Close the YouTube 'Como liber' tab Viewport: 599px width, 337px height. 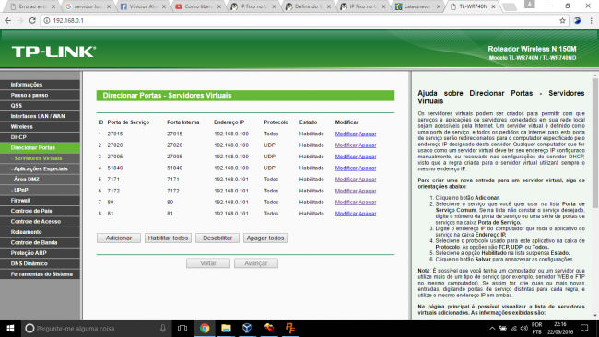[x=219, y=6]
